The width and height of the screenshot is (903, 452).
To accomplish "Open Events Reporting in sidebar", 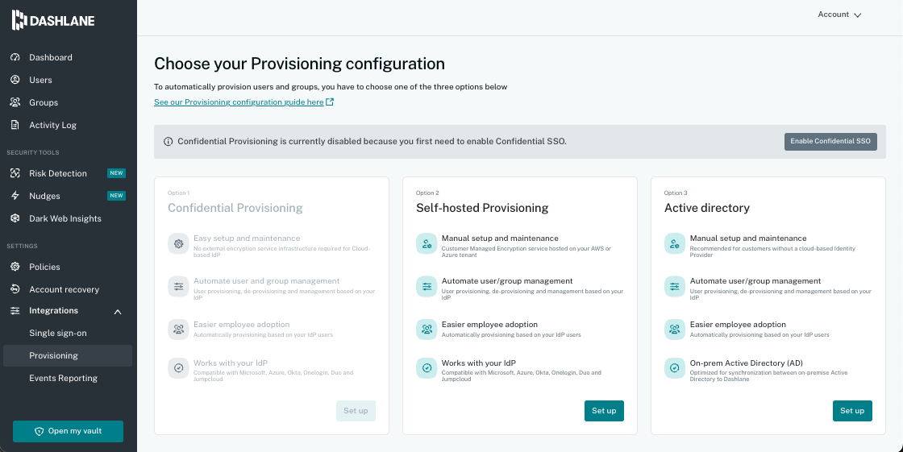I will click(63, 378).
